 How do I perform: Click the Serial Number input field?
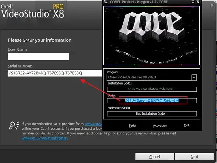click(54, 73)
